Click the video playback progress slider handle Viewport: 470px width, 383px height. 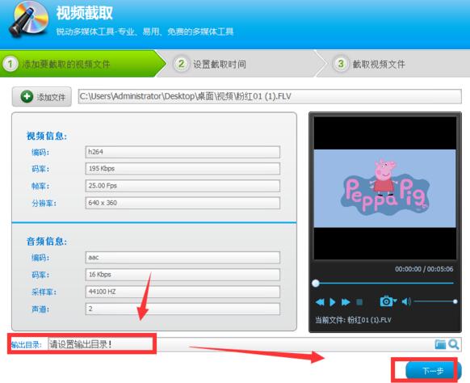click(315, 283)
